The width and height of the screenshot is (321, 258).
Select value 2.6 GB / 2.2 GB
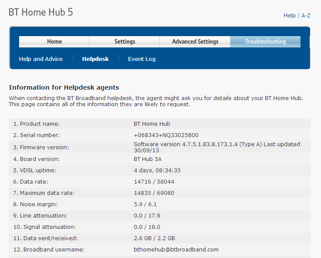pyautogui.click(x=154, y=238)
